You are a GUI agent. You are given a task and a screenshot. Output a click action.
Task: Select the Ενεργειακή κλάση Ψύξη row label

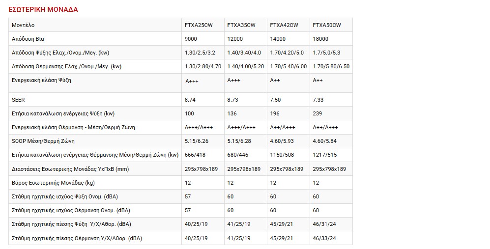click(x=45, y=80)
